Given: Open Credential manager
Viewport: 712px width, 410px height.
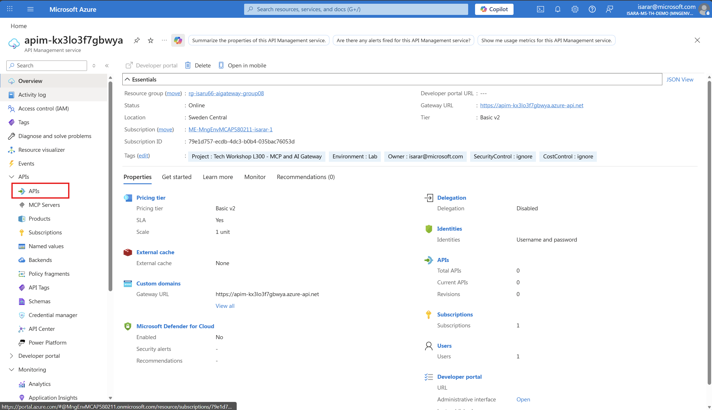Looking at the screenshot, I should tap(53, 315).
